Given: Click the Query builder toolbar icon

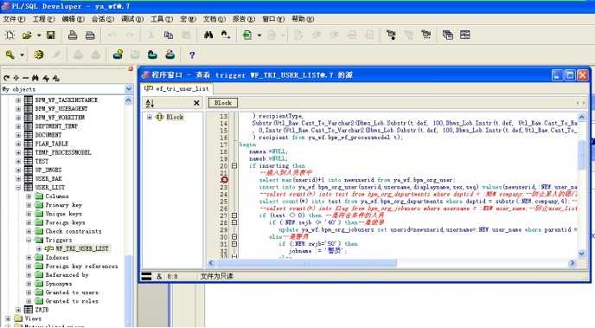Looking at the screenshot, I should [391, 35].
